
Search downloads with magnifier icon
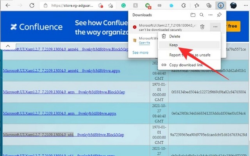coord(202,15)
